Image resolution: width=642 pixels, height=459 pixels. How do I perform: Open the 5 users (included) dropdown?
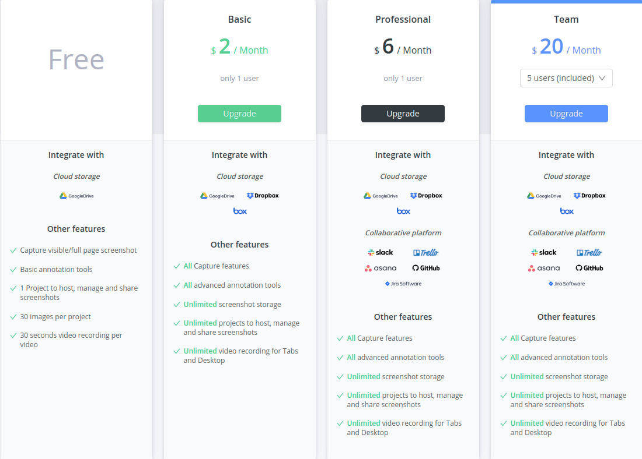(x=566, y=77)
